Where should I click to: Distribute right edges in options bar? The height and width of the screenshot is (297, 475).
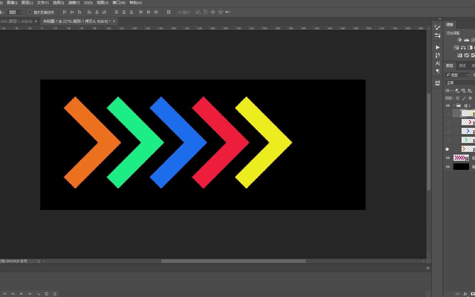coord(156,12)
